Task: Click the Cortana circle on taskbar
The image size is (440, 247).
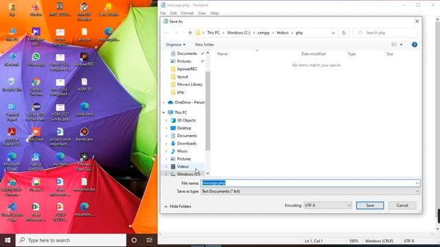Action: (x=134, y=240)
